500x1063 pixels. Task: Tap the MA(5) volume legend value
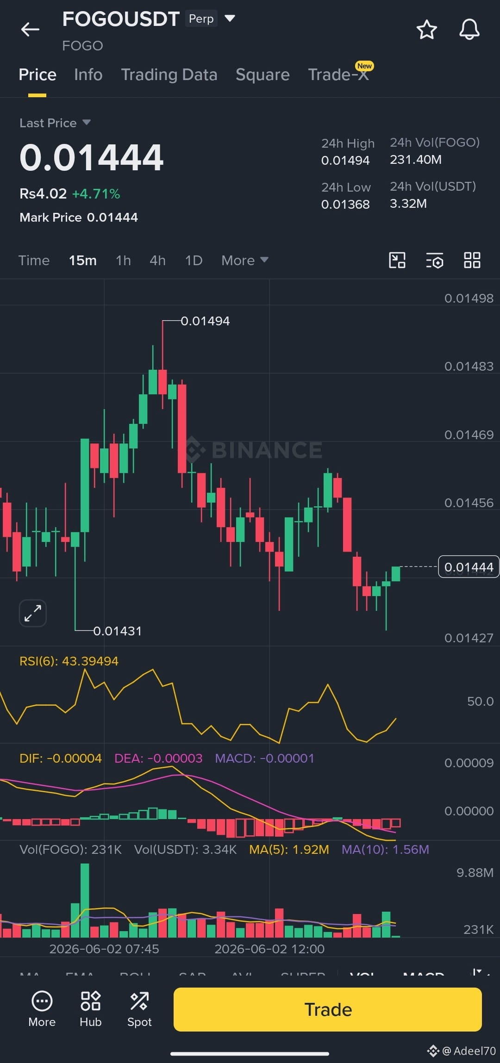pyautogui.click(x=289, y=850)
